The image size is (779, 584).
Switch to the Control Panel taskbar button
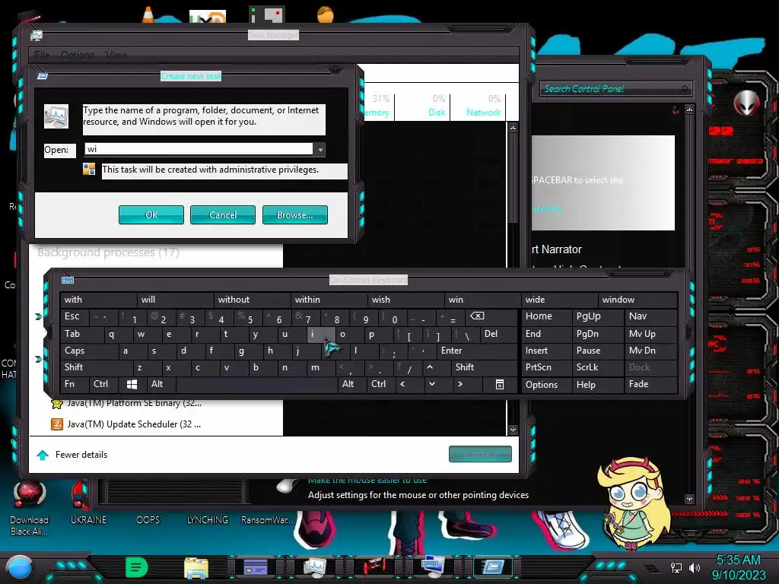(x=256, y=567)
